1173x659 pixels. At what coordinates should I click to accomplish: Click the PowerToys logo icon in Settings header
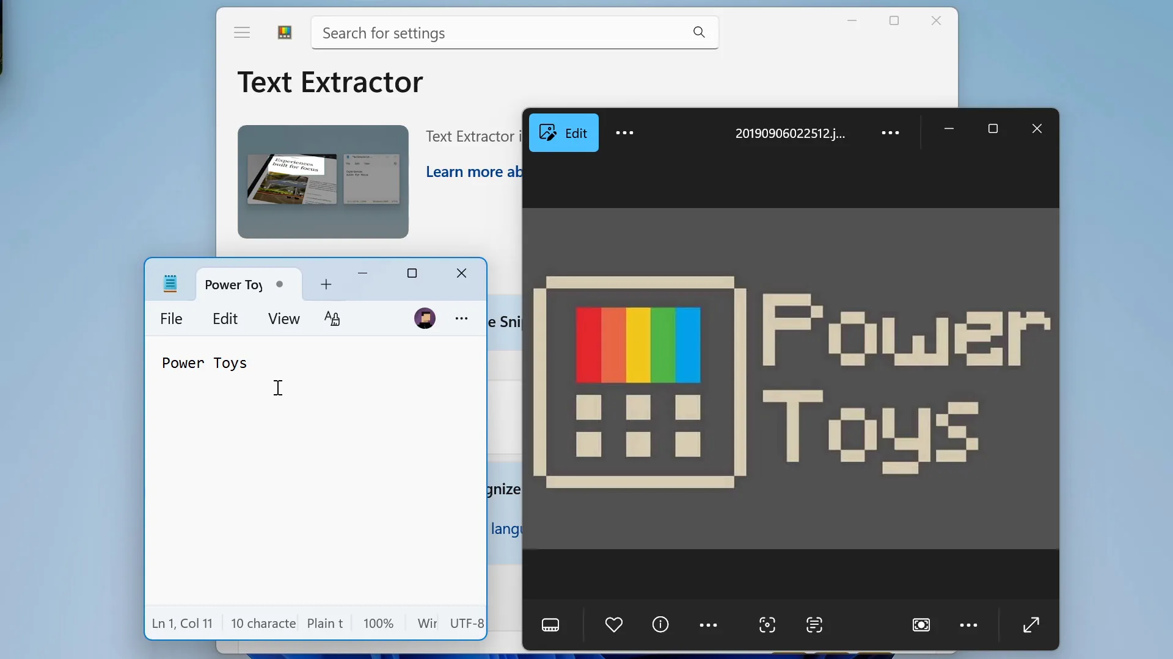(x=285, y=33)
